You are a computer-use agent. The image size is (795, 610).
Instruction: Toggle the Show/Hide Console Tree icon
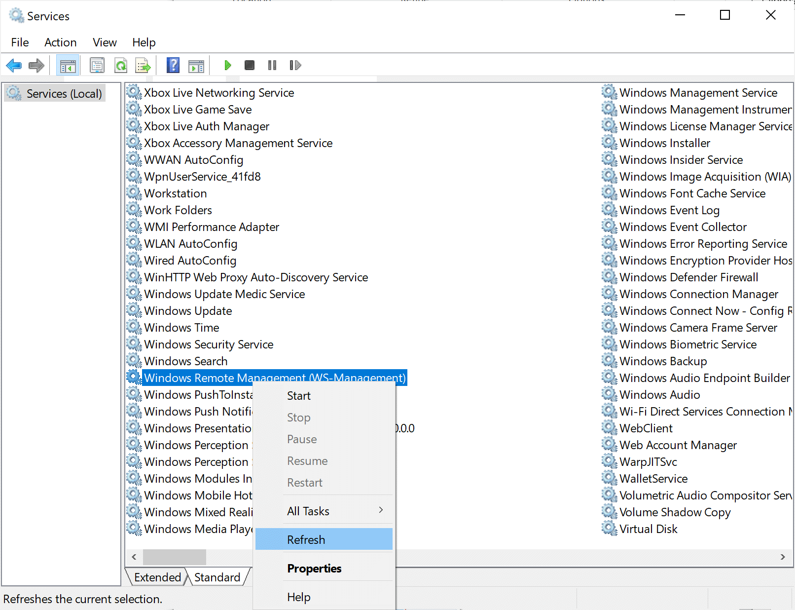pos(68,65)
